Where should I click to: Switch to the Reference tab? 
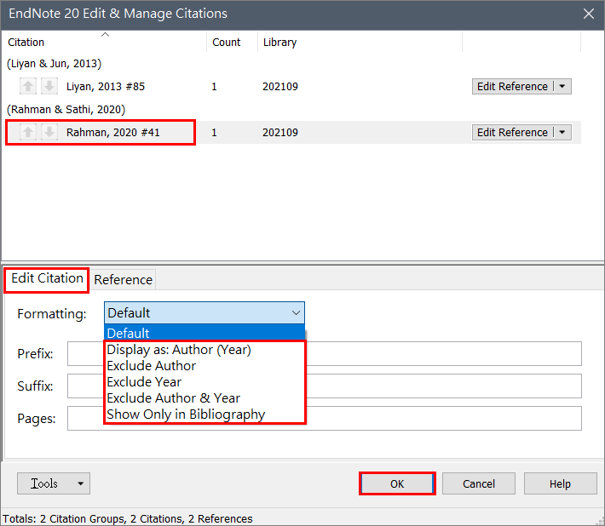pos(123,280)
